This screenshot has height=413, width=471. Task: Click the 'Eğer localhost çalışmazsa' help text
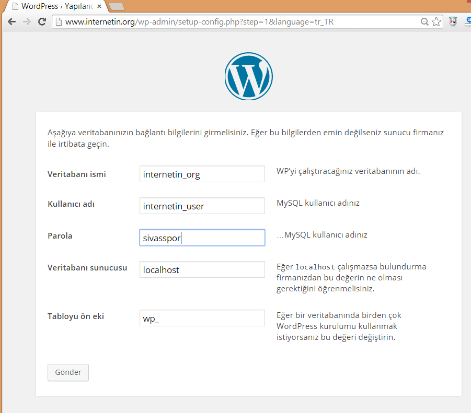351,278
